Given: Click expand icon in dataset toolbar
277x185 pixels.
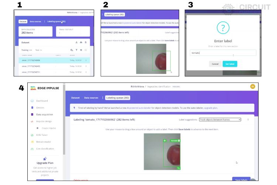Looking at the screenshot, I should point(86,50).
